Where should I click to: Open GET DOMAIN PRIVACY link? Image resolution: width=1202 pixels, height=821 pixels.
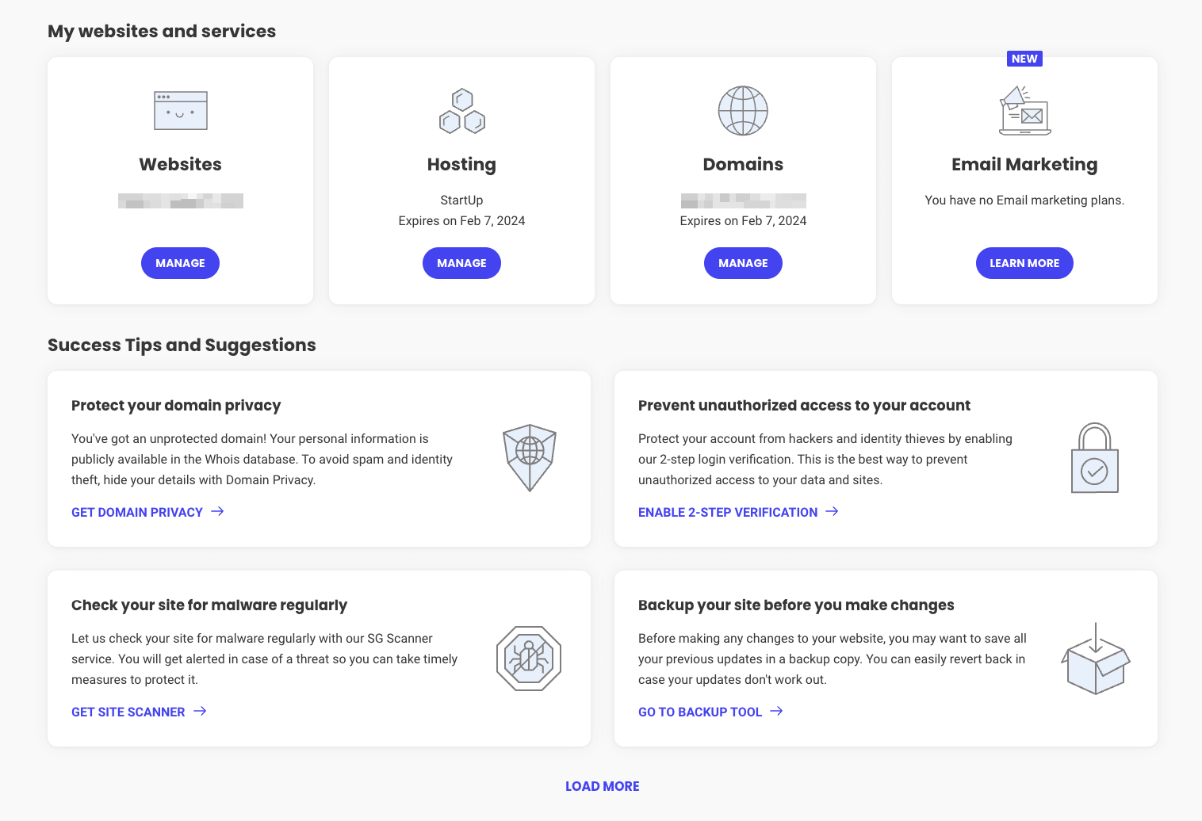[136, 512]
